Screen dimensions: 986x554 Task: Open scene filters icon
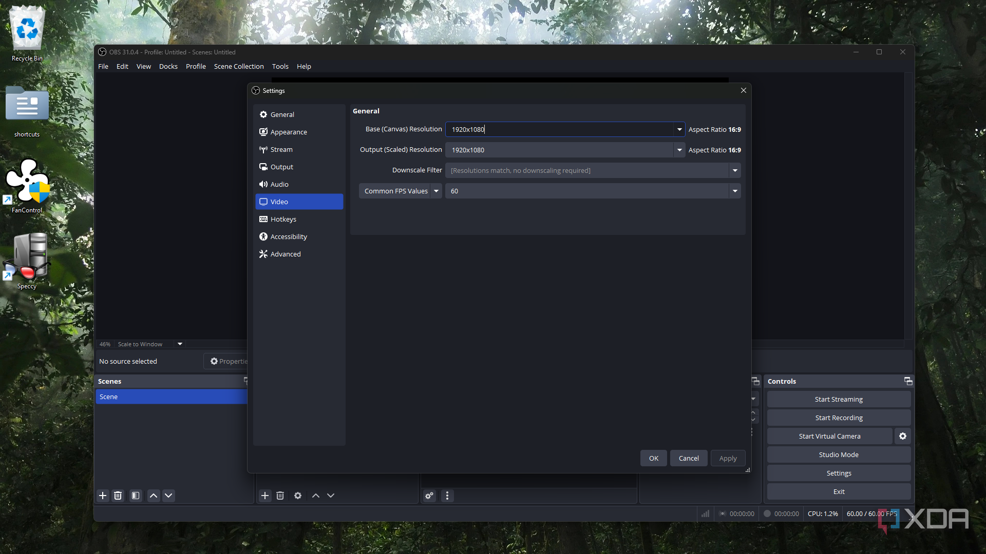[x=136, y=496]
